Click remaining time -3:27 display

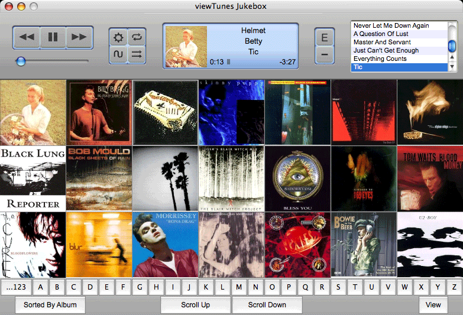[x=287, y=62]
